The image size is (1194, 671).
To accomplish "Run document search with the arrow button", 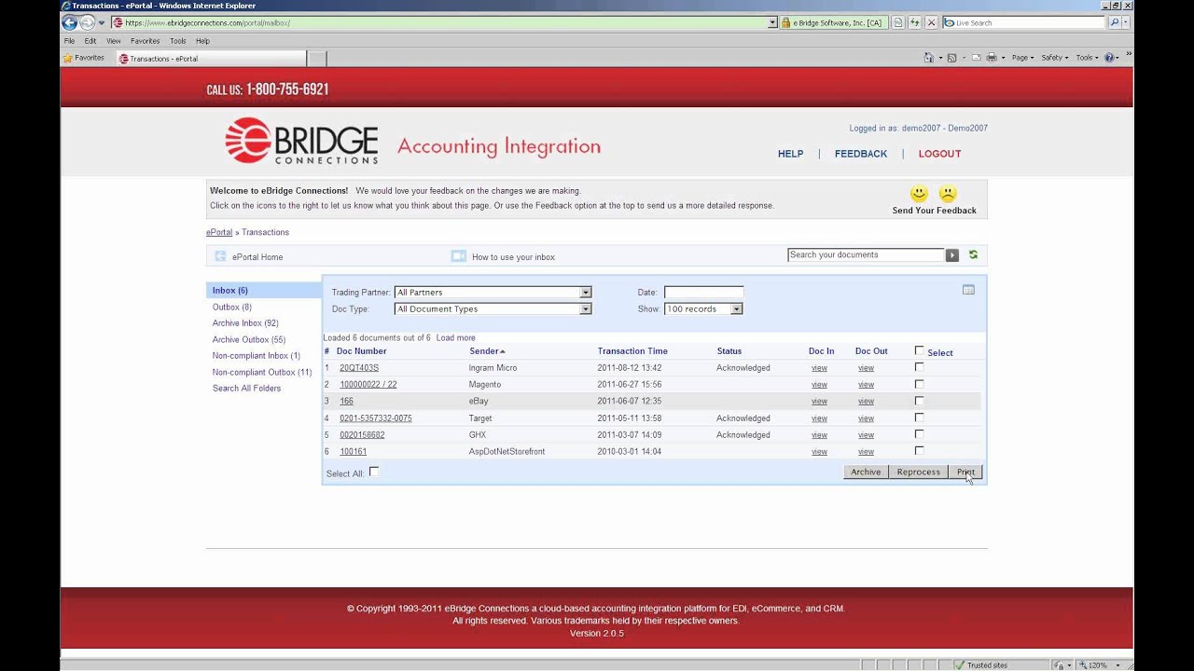I will pos(952,255).
